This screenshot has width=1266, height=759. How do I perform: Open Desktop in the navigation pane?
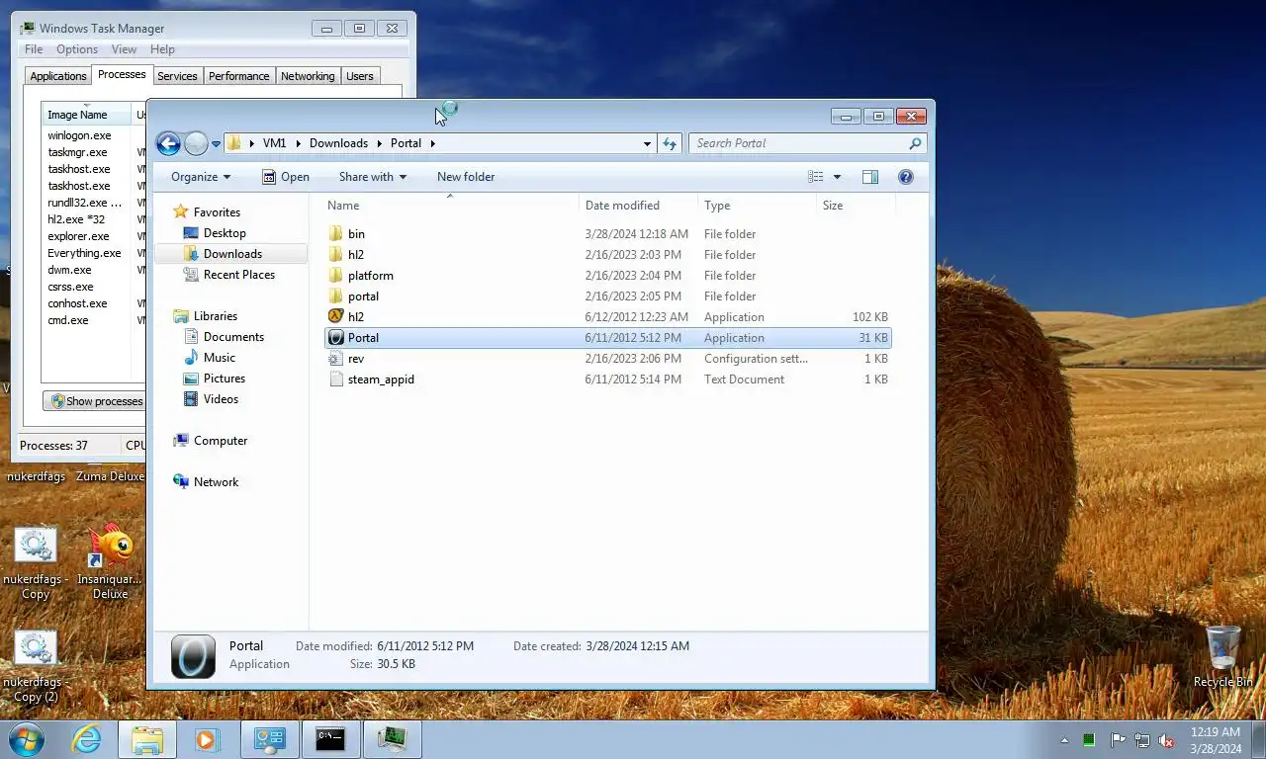pyautogui.click(x=225, y=233)
